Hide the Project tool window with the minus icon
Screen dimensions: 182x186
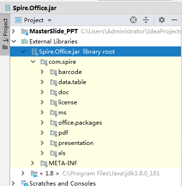pyautogui.click(x=174, y=20)
